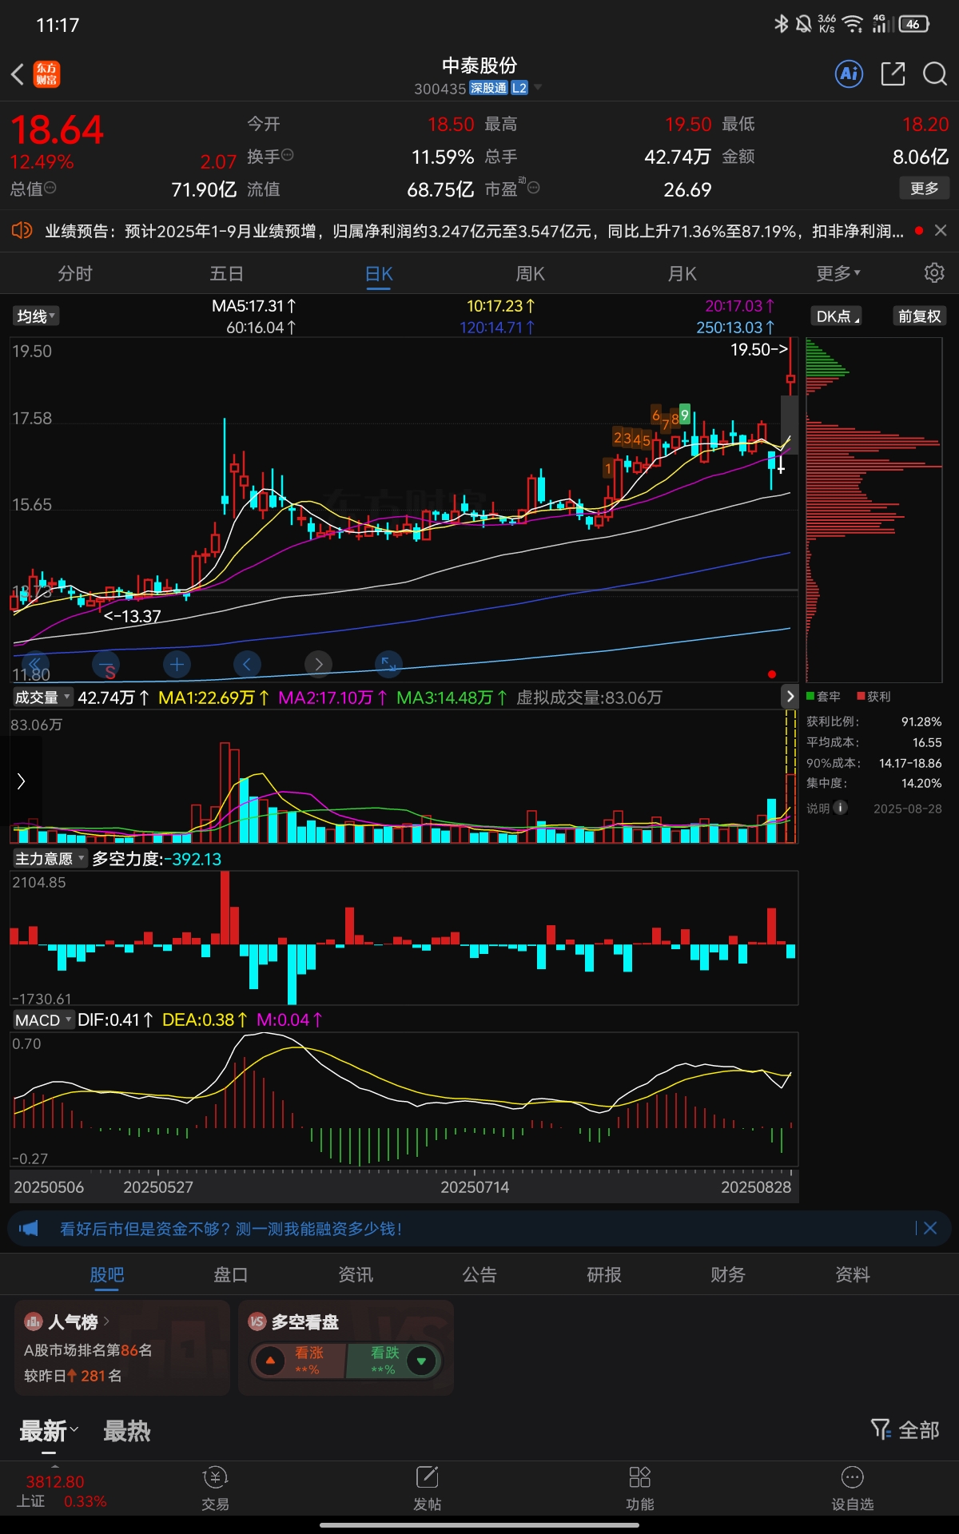Image resolution: width=959 pixels, height=1534 pixels.
Task: Switch the 前复权 adjustment mode
Action: click(x=919, y=316)
